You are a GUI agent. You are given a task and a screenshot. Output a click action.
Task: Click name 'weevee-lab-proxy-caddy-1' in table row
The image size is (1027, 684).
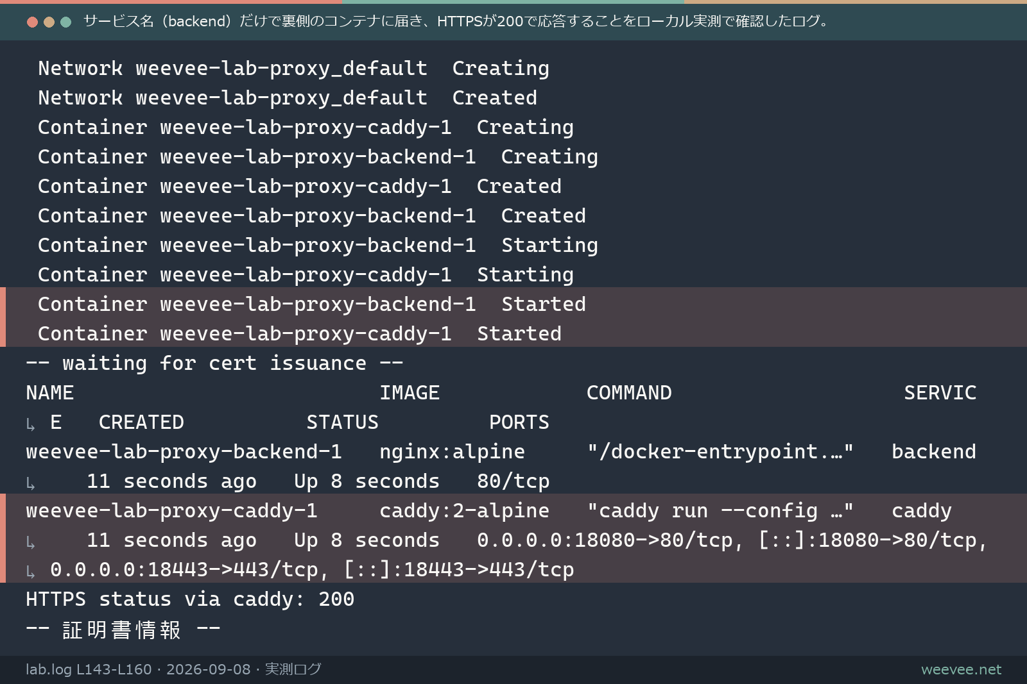pos(171,510)
